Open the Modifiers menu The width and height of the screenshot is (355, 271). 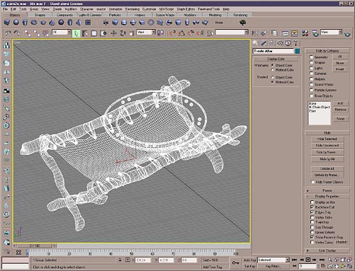71,9
